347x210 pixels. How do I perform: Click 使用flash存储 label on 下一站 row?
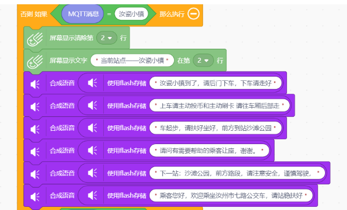pos(126,173)
